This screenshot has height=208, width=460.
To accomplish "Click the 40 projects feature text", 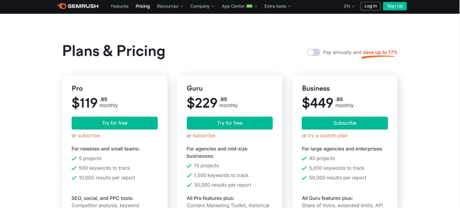I will (x=322, y=159).
